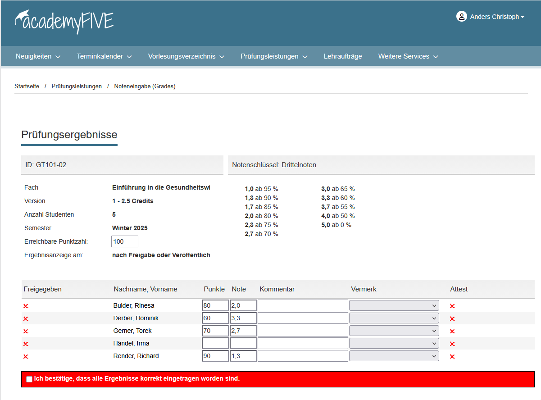Click the academyFIVE logo

[64, 21]
